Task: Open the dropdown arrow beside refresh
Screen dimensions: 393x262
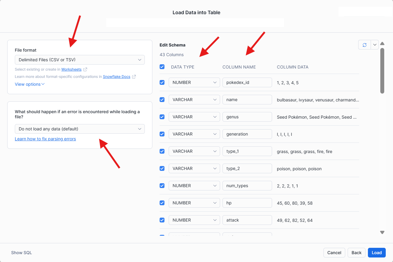Action: point(375,45)
